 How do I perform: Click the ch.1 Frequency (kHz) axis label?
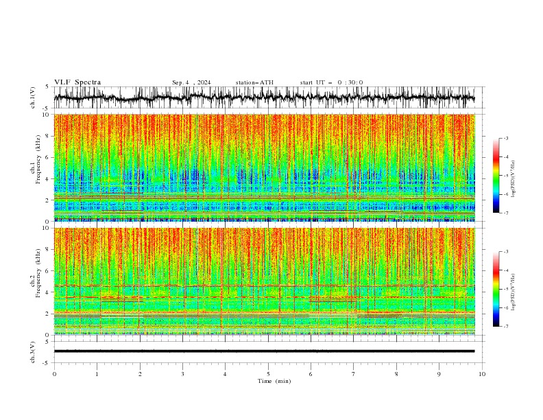36,159
